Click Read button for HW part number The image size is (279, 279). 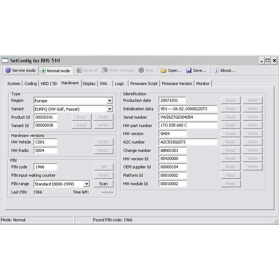(231, 125)
